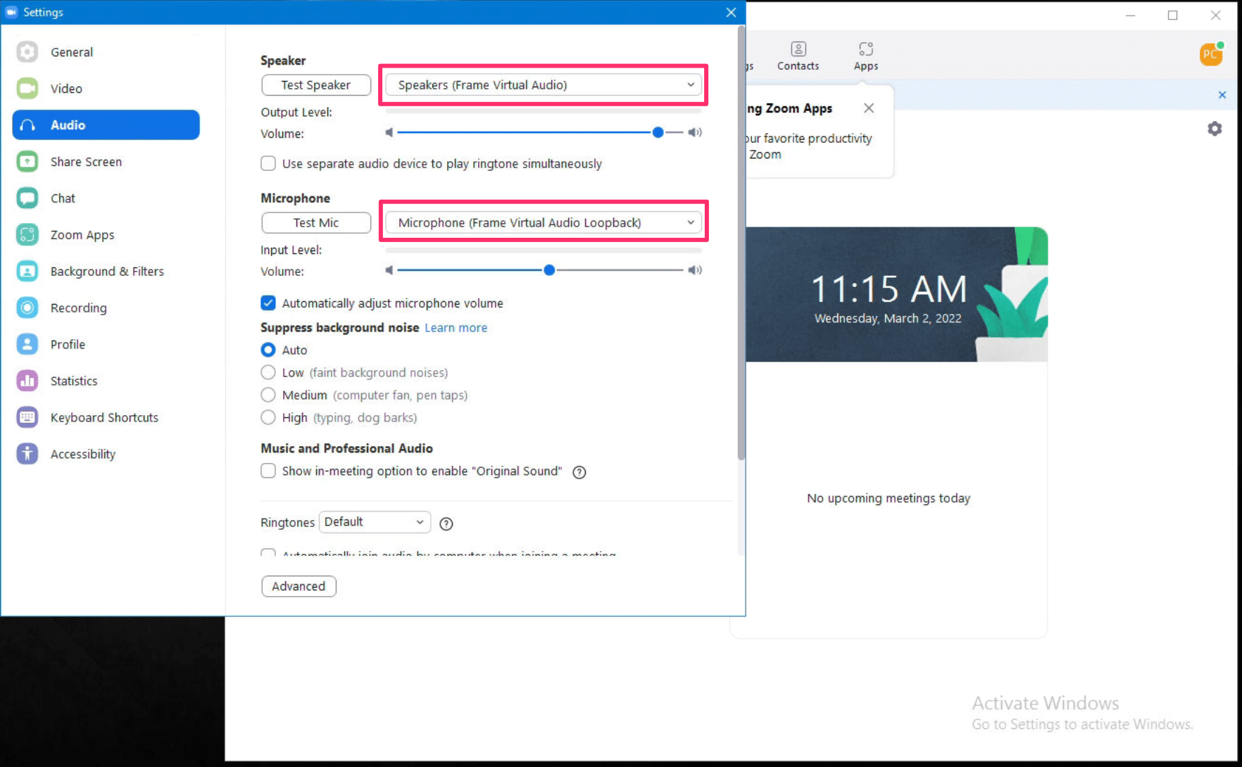Image resolution: width=1242 pixels, height=767 pixels.
Task: Open Accessibility settings tab
Action: point(106,455)
